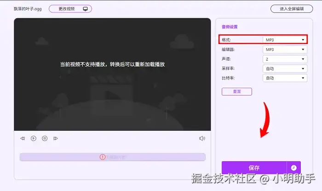
Task: Click the clock icon beside 保存
Action: click(293, 168)
